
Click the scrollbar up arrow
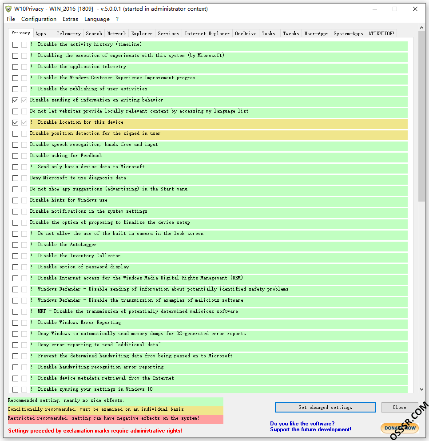422,28
